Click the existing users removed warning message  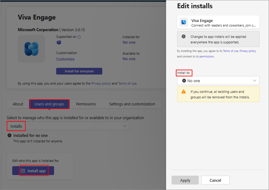220,94
